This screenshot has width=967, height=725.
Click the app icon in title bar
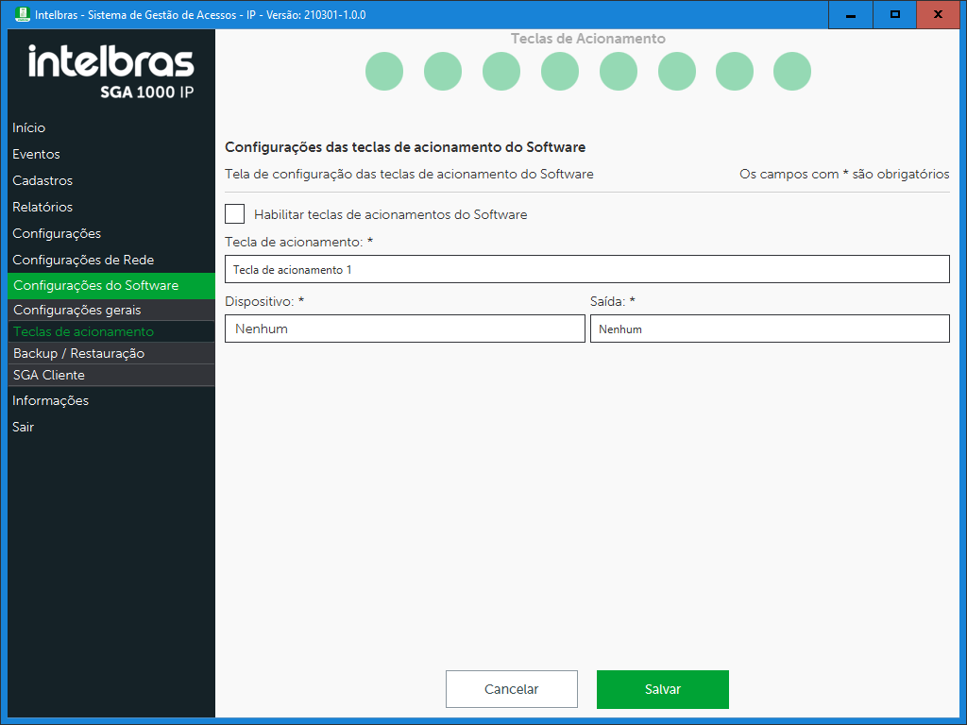coord(22,15)
